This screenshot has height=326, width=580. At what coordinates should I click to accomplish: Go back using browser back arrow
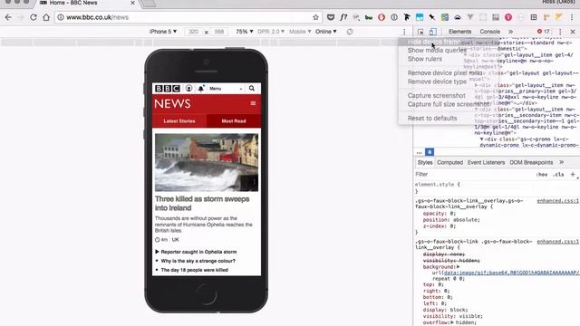pos(8,17)
